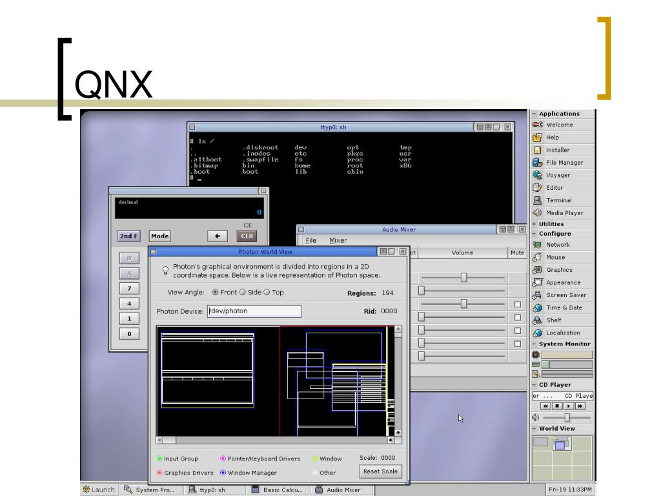Click the Reset Scale button
This screenshot has height=496, width=661.
click(380, 471)
